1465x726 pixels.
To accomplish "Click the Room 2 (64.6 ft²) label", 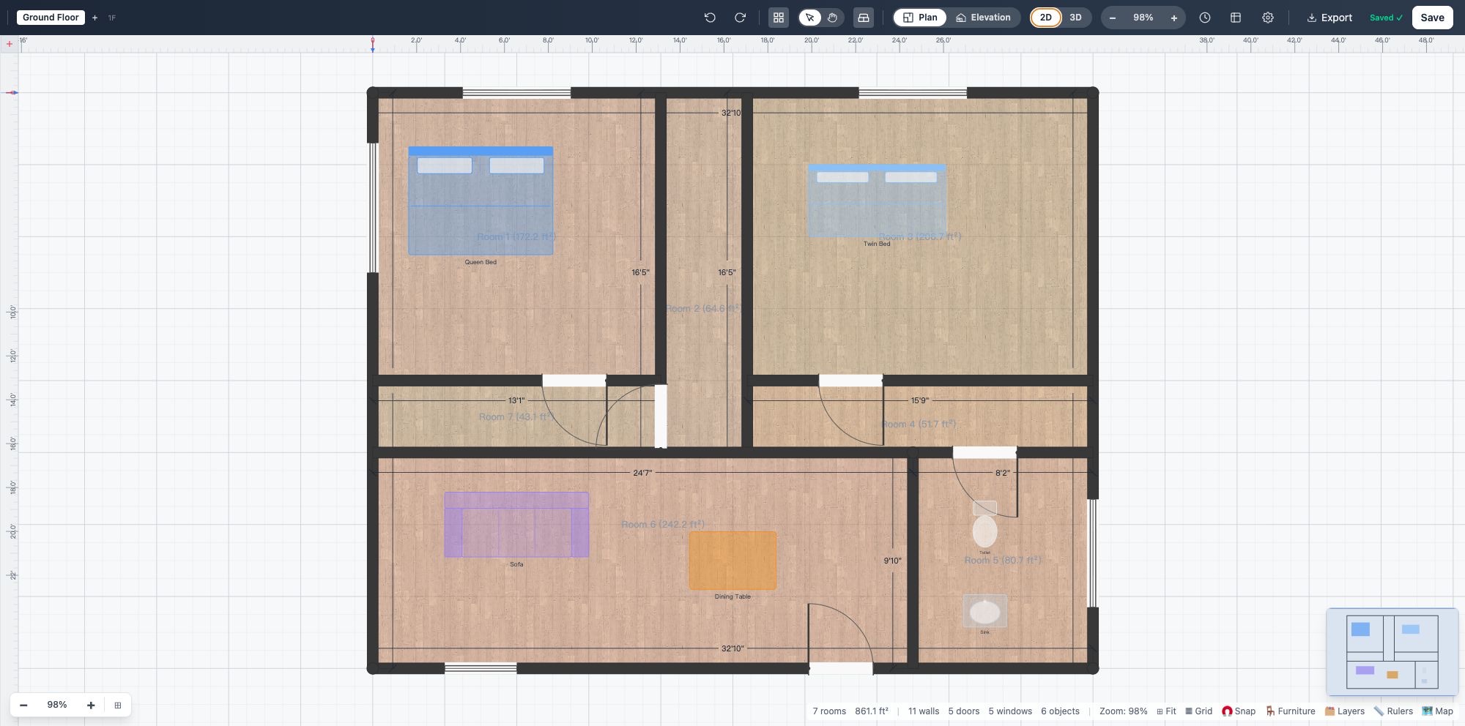I will (703, 309).
